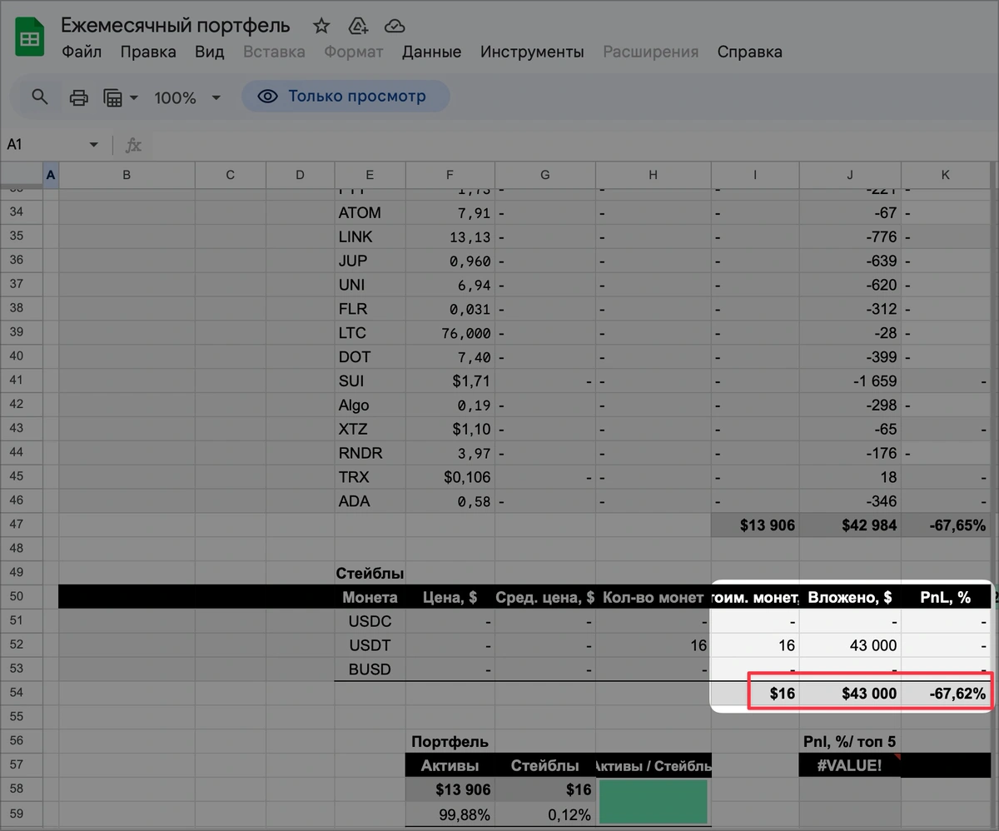The height and width of the screenshot is (831, 999).
Task: Open the Правка menu
Action: 148,52
